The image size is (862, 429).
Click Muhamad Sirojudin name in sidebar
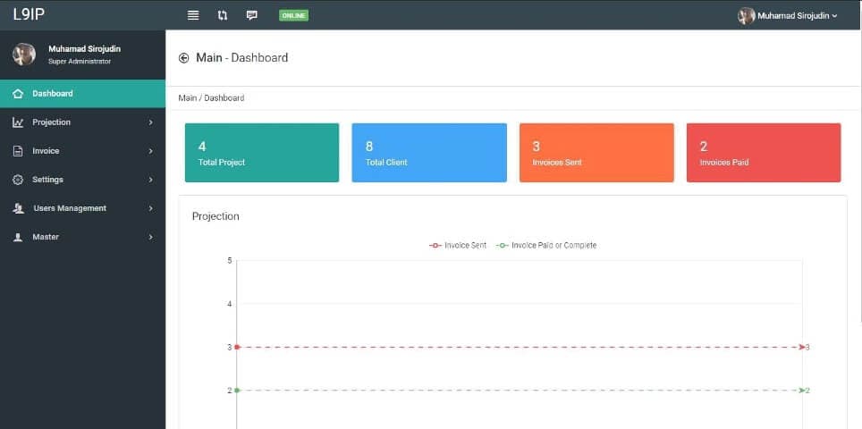[85, 49]
